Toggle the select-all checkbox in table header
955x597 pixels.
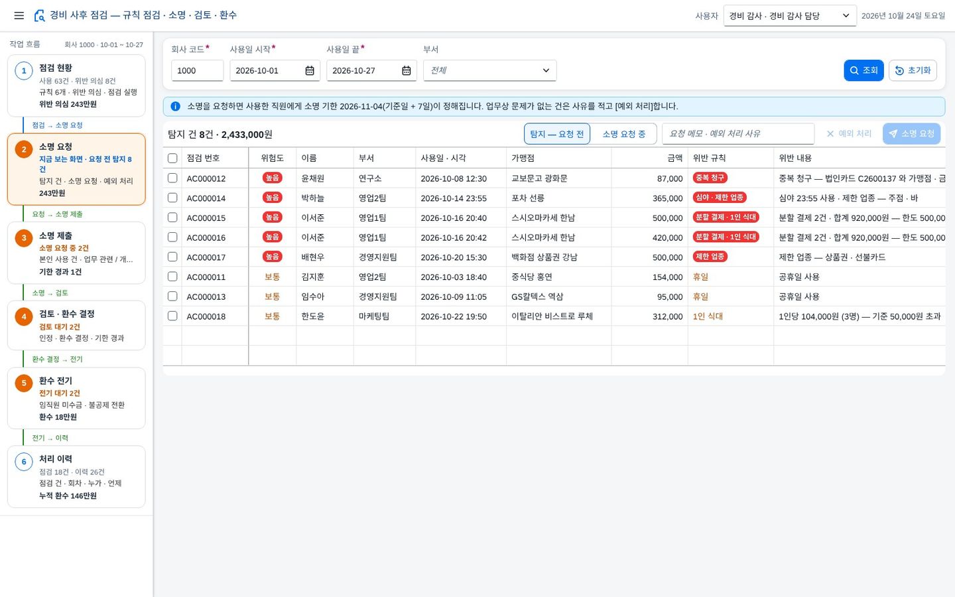pyautogui.click(x=172, y=159)
